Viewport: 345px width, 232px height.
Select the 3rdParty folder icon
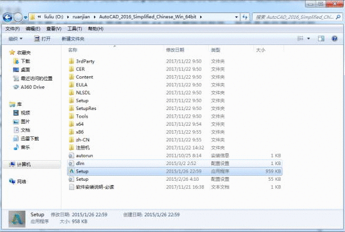click(x=72, y=61)
